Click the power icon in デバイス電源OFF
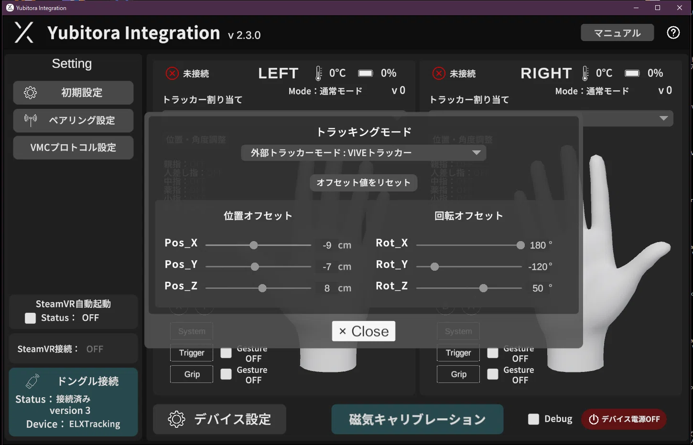Viewport: 693px width, 445px height. pos(594,419)
